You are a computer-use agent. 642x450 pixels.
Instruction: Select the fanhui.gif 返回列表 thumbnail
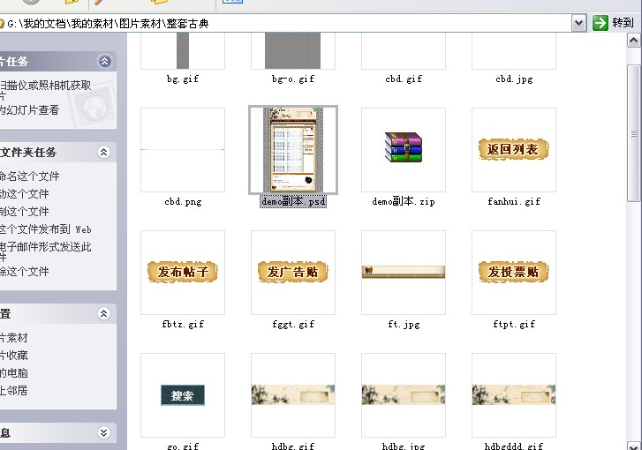pyautogui.click(x=514, y=149)
